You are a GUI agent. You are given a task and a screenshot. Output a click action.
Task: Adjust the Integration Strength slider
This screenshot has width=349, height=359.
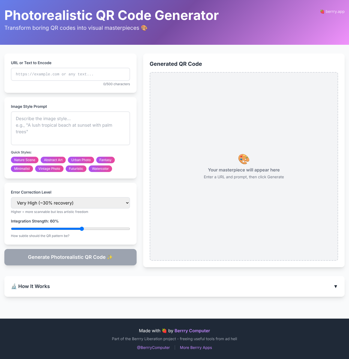tap(82, 229)
